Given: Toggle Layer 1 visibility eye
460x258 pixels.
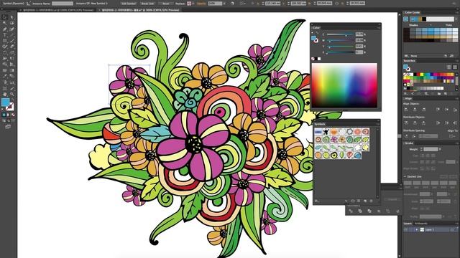Looking at the screenshot, I should coord(406,230).
